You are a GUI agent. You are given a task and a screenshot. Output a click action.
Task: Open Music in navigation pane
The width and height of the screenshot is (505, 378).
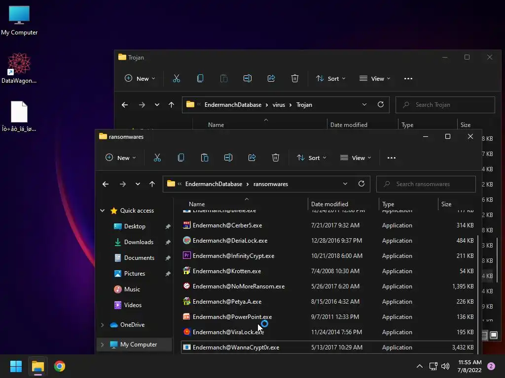click(x=132, y=289)
